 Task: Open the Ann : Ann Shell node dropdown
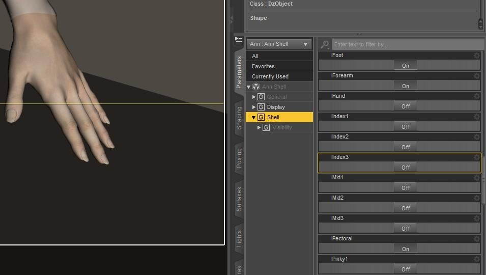pos(279,44)
